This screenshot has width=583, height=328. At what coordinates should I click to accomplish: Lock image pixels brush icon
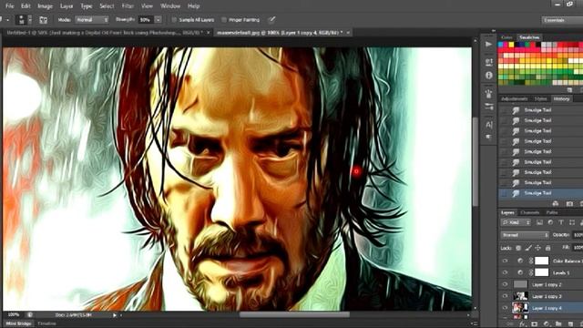tap(528, 248)
